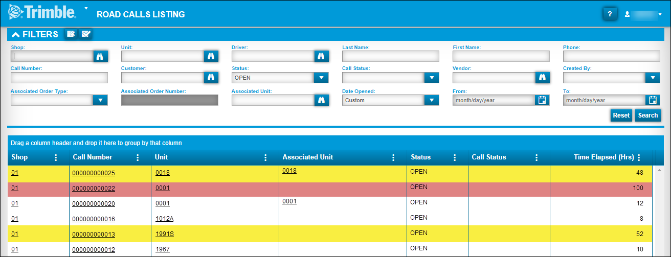
Task: Click the help question mark button
Action: pyautogui.click(x=610, y=14)
